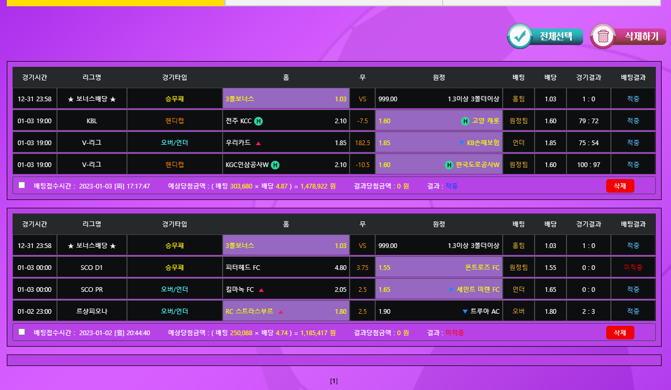671x390 pixels.
Task: Select the yellow tab at the top
Action: [115, 3]
